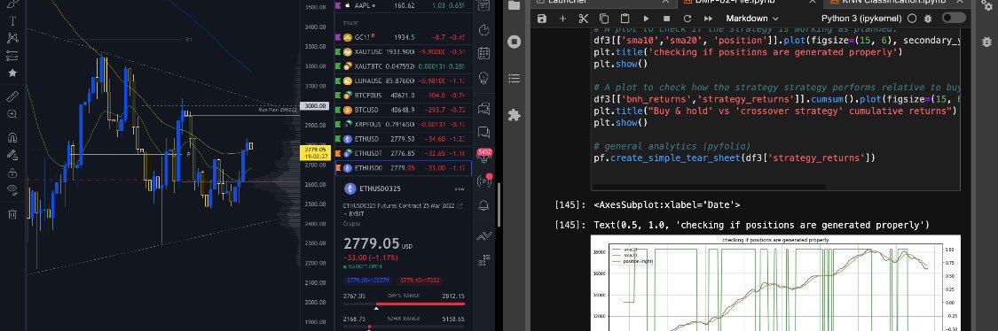Open the prediction and measurement tools
The width and height of the screenshot is (998, 331).
pos(12,55)
